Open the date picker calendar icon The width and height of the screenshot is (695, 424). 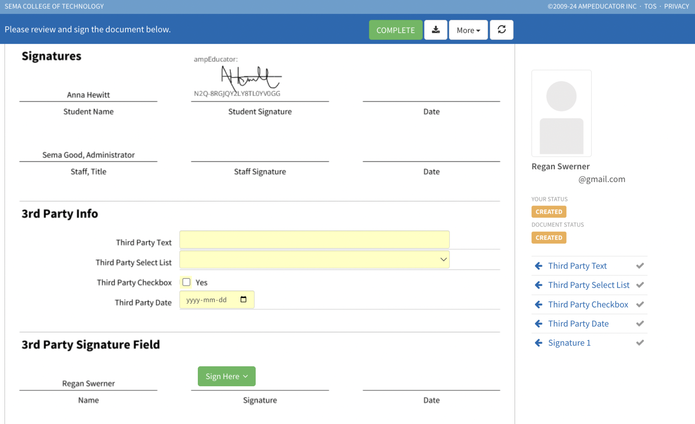click(243, 299)
